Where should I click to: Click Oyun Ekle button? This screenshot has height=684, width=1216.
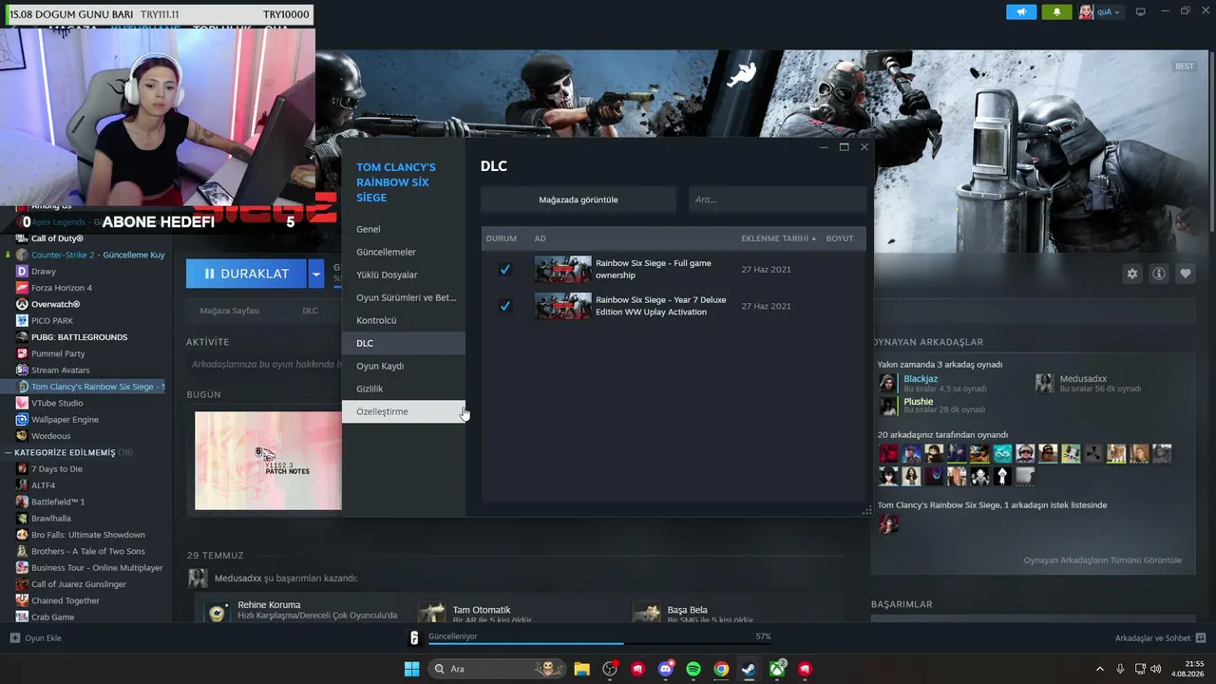click(36, 637)
